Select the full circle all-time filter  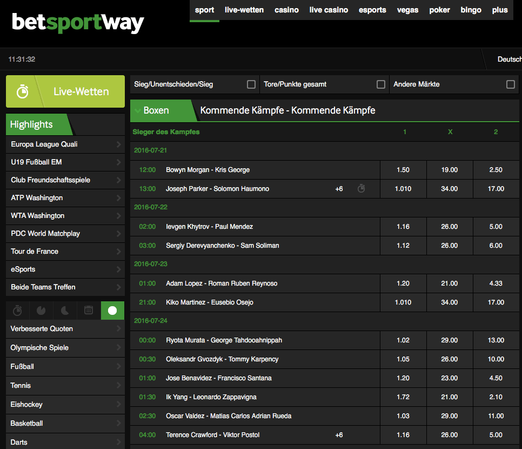coord(112,311)
